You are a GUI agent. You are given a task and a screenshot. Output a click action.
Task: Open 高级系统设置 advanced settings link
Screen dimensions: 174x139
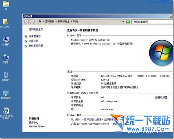point(36,46)
